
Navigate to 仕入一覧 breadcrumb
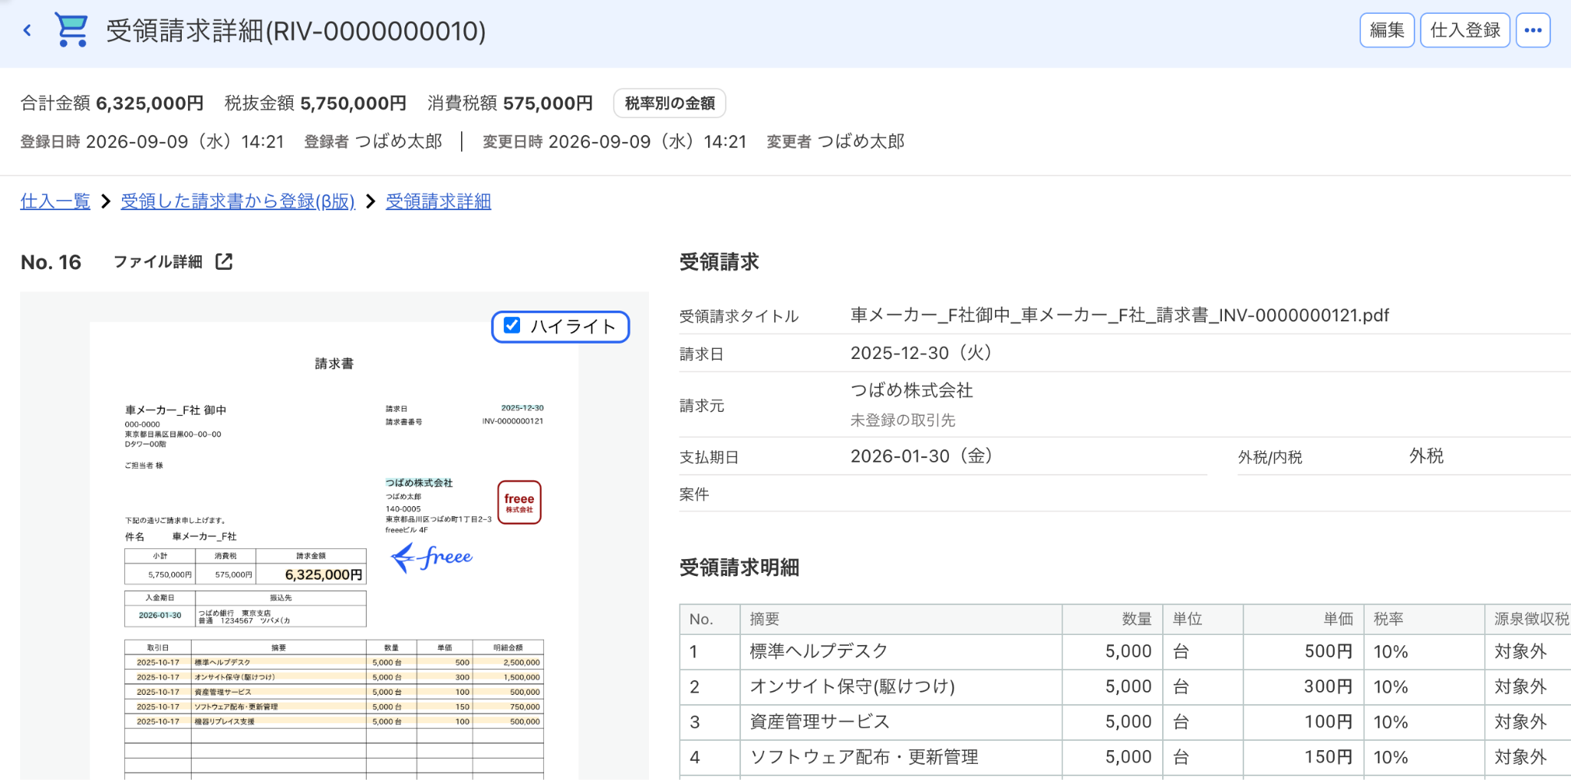tap(55, 201)
